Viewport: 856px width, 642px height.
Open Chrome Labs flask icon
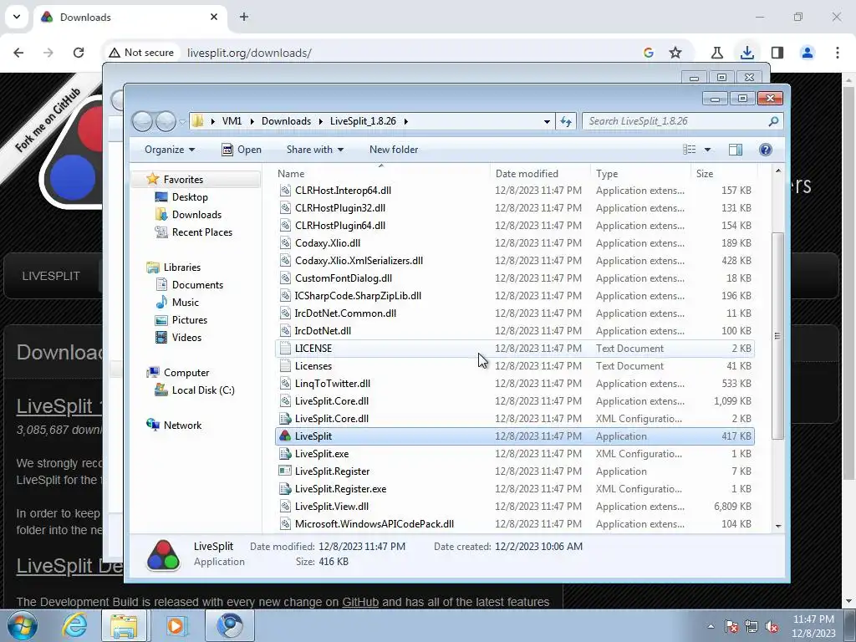point(716,53)
